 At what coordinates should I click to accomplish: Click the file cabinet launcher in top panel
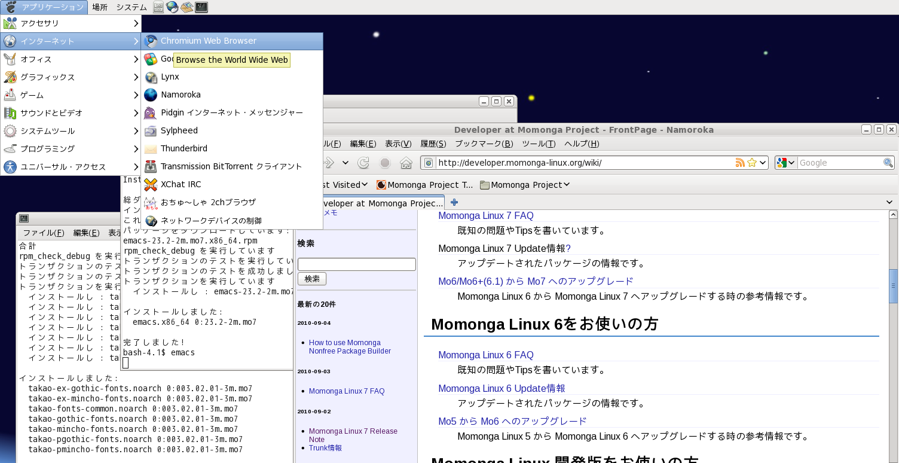[158, 7]
